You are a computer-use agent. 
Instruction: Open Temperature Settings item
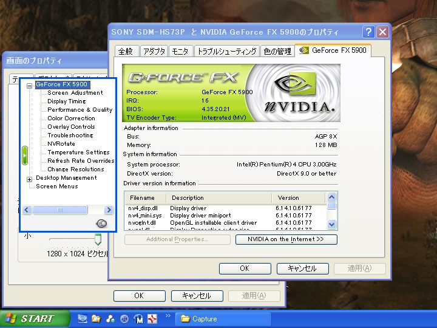click(78, 152)
